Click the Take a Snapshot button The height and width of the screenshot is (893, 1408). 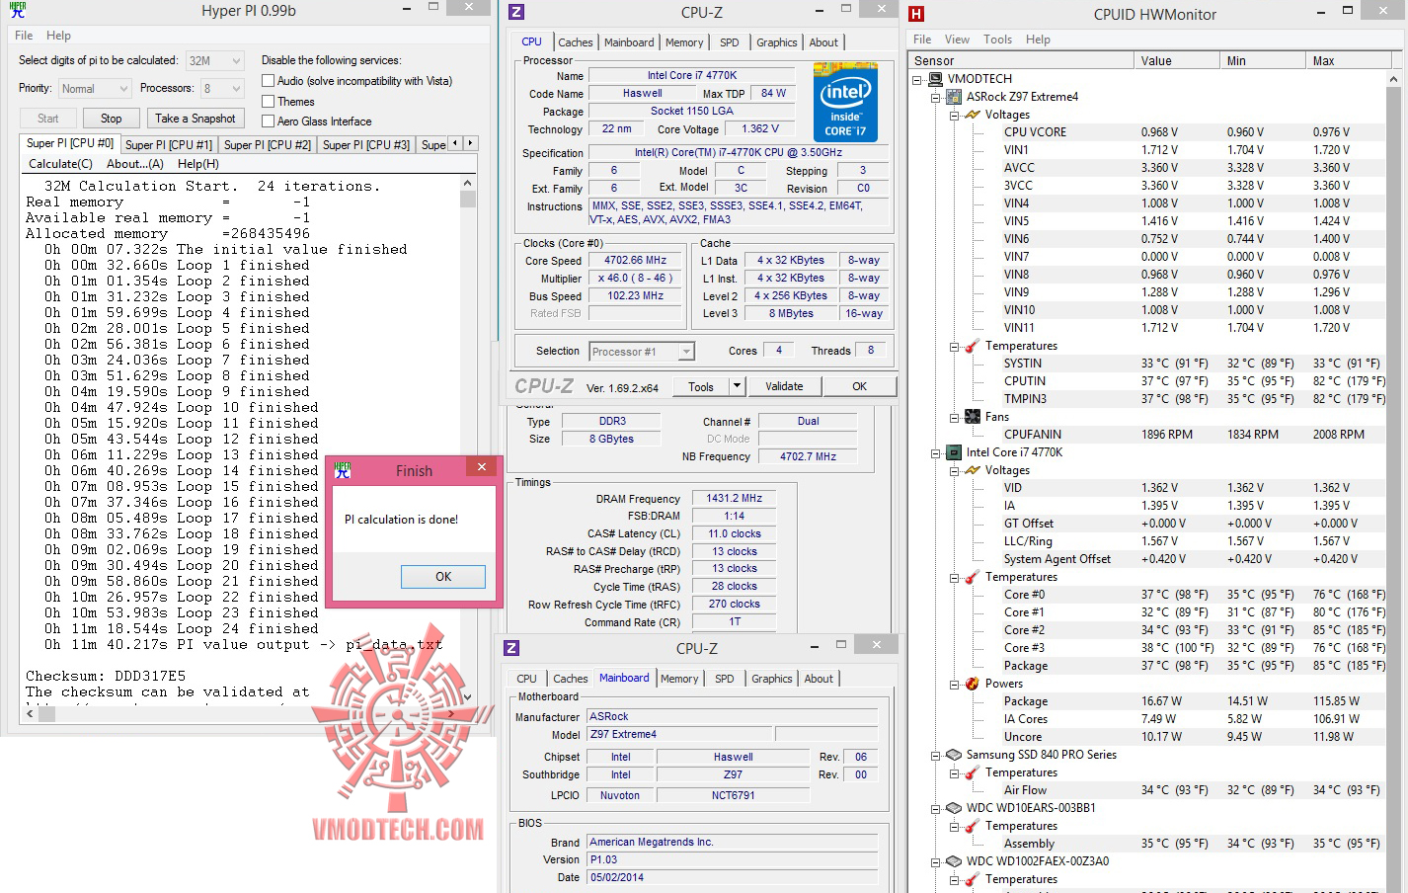pos(196,119)
